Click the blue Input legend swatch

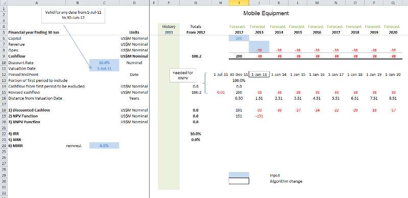(239, 175)
